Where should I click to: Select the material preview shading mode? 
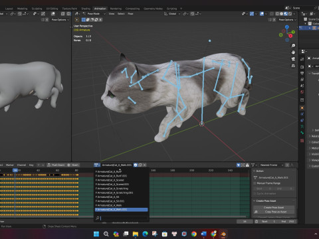pos(286,14)
